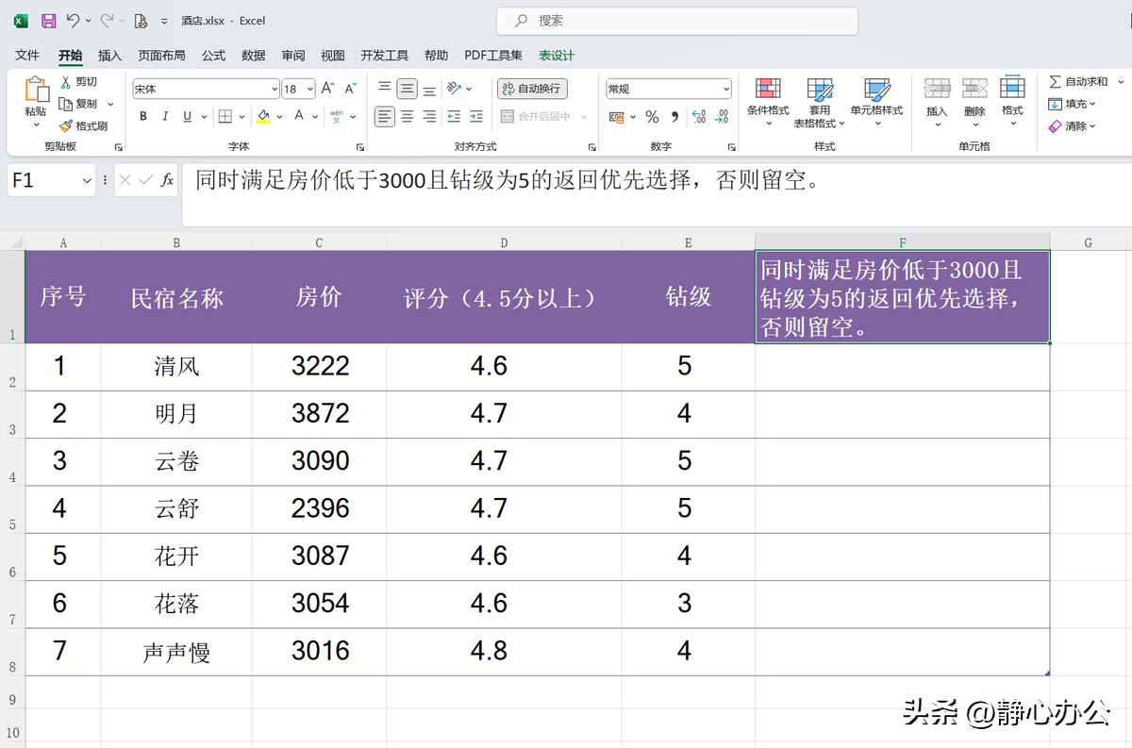Expand the Name Box dropdown arrow
The height and width of the screenshot is (748, 1132).
click(88, 179)
